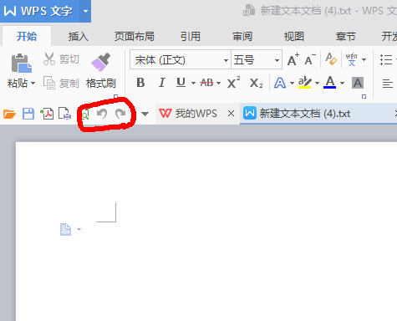Clear formatting with the eraser icon
397x321 pixels.
pos(331,59)
